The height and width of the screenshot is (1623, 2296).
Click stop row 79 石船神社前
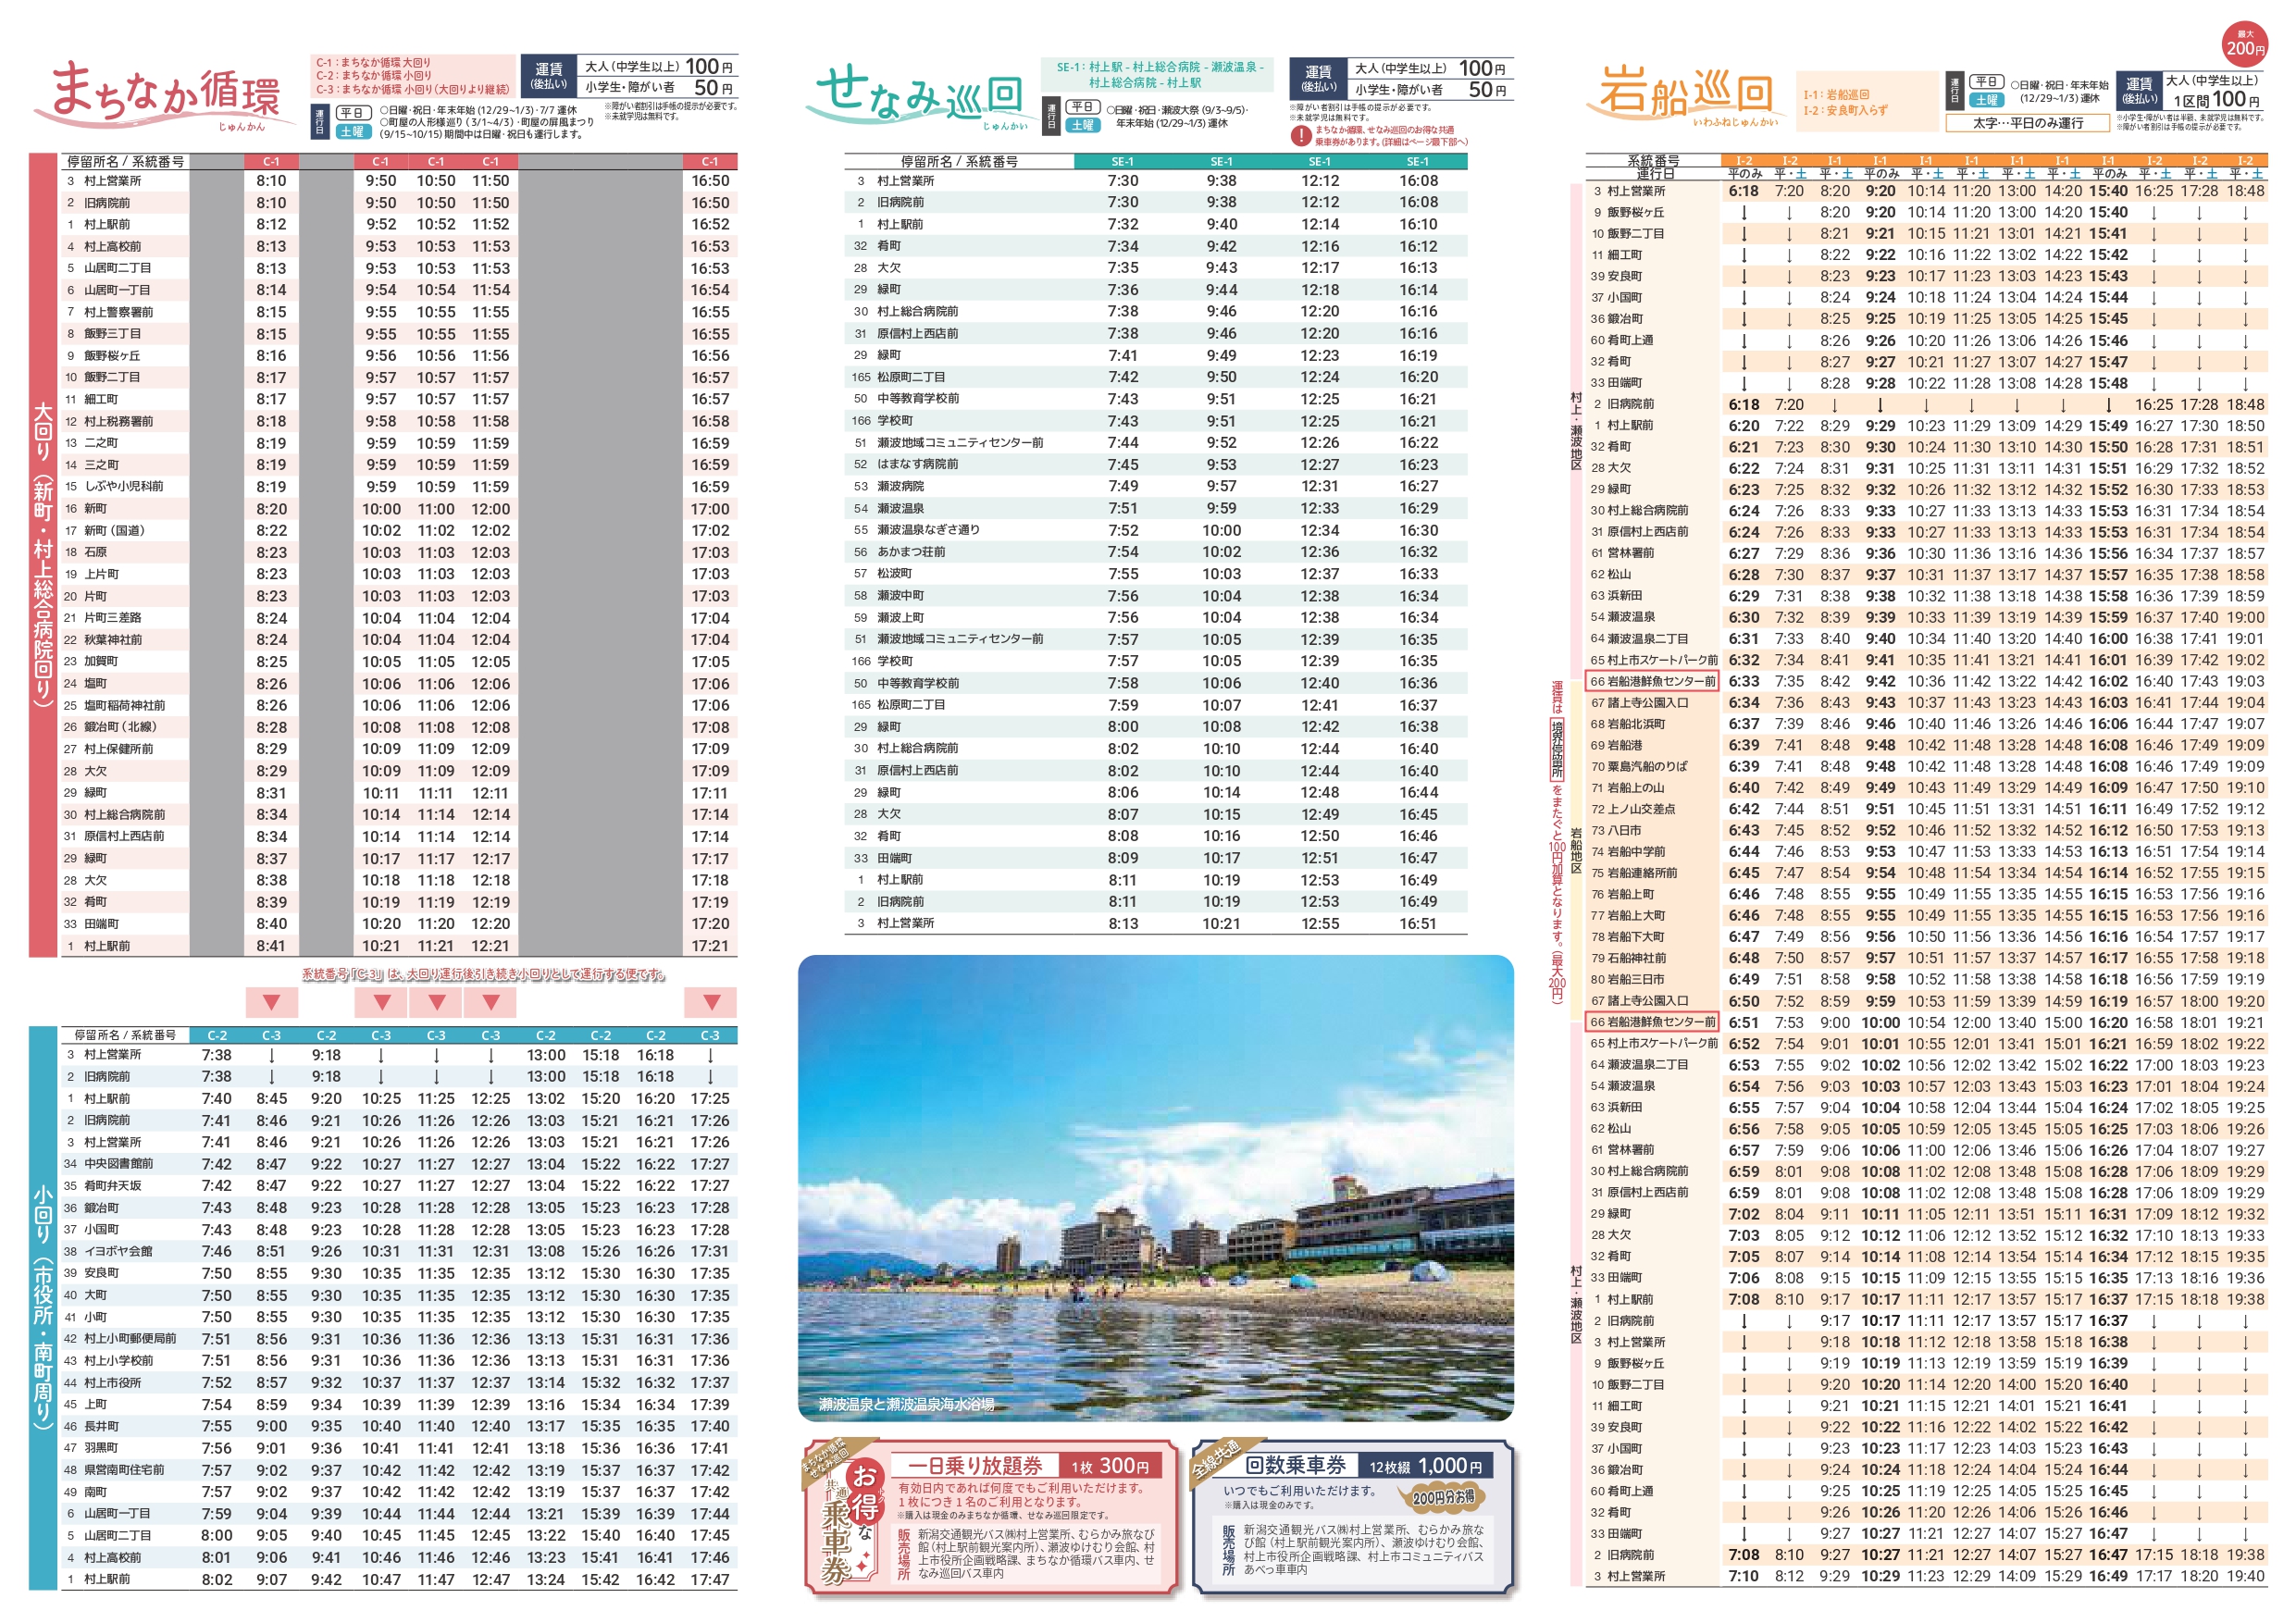point(1927,958)
